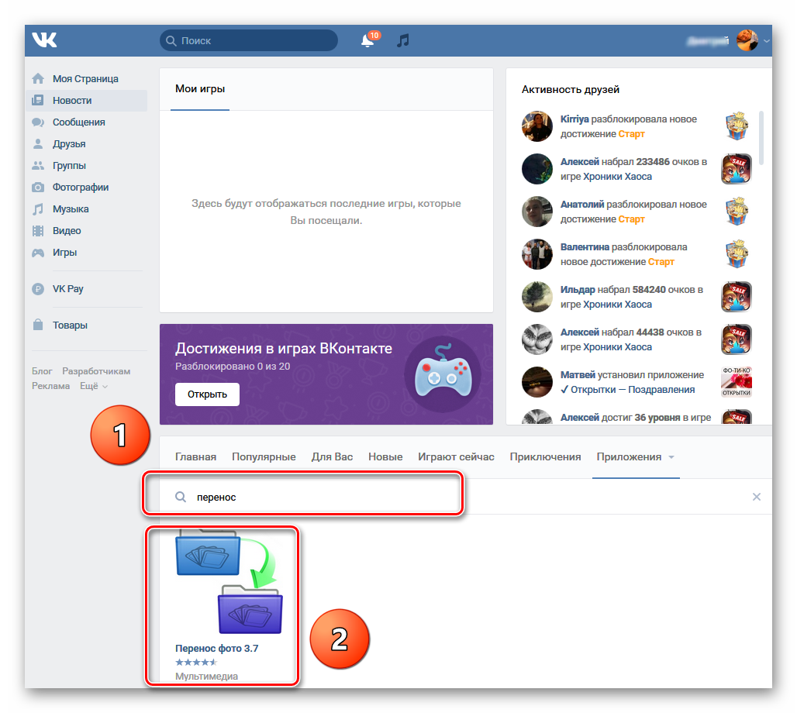Click the star rating of Перенос фото

point(196,662)
